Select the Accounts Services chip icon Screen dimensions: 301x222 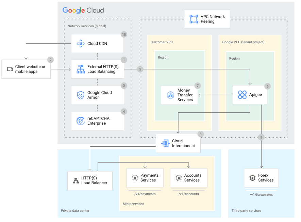(x=179, y=178)
